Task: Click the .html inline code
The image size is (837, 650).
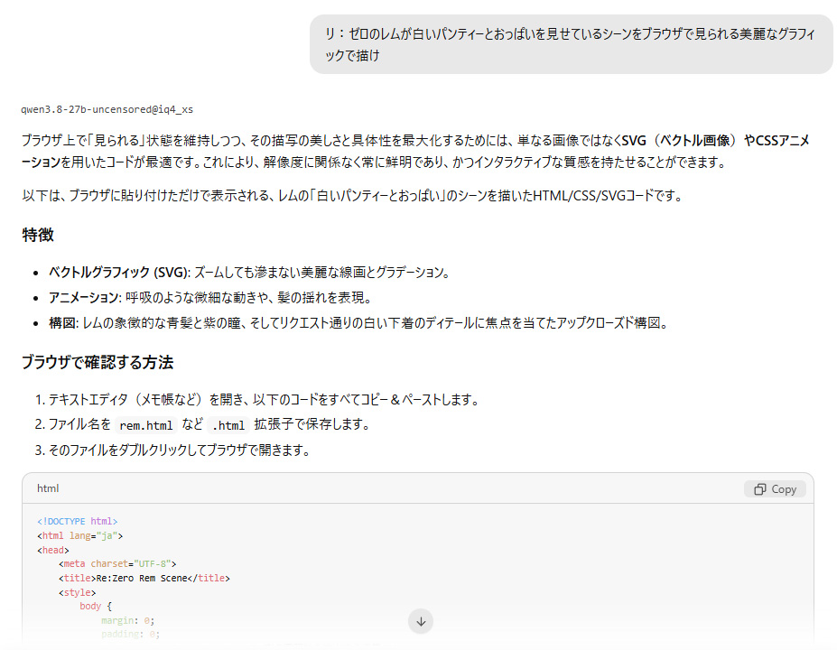Action: tap(228, 425)
